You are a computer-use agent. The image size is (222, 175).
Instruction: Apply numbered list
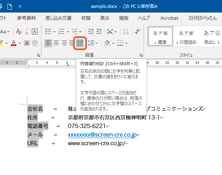point(62,32)
